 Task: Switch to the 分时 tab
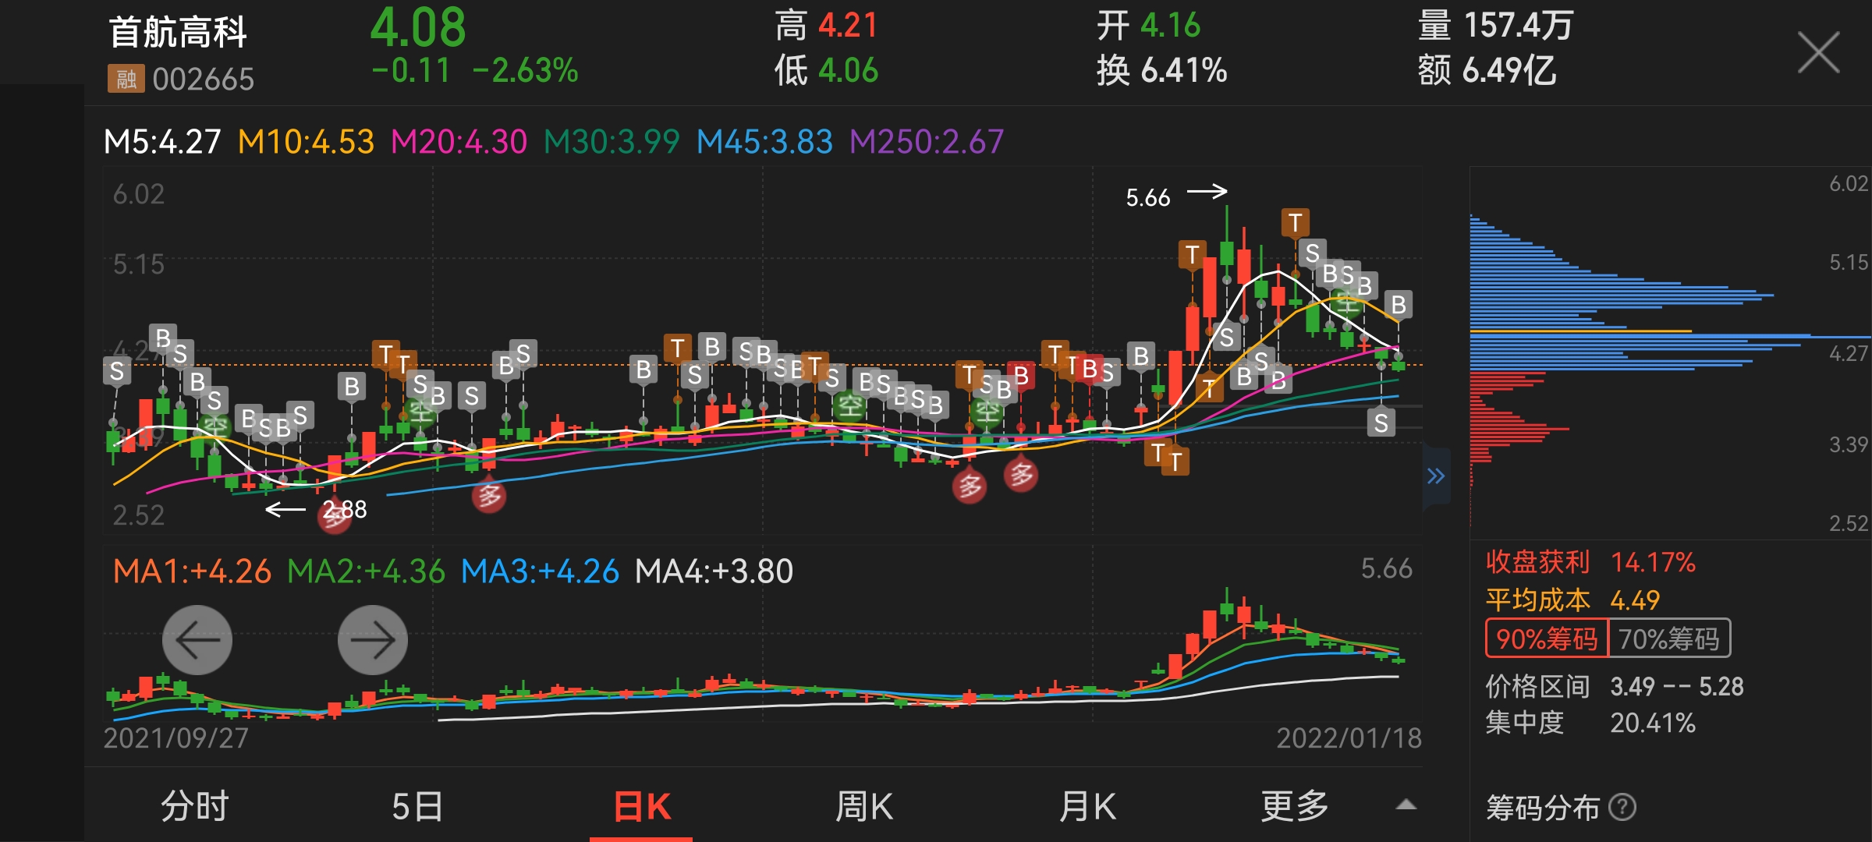(x=195, y=806)
